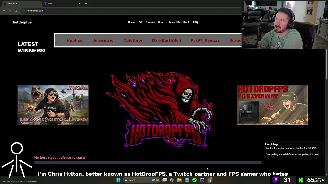The width and height of the screenshot is (328, 184).
Task: Click the LATEST WINNERS! heading
Action: click(32, 47)
